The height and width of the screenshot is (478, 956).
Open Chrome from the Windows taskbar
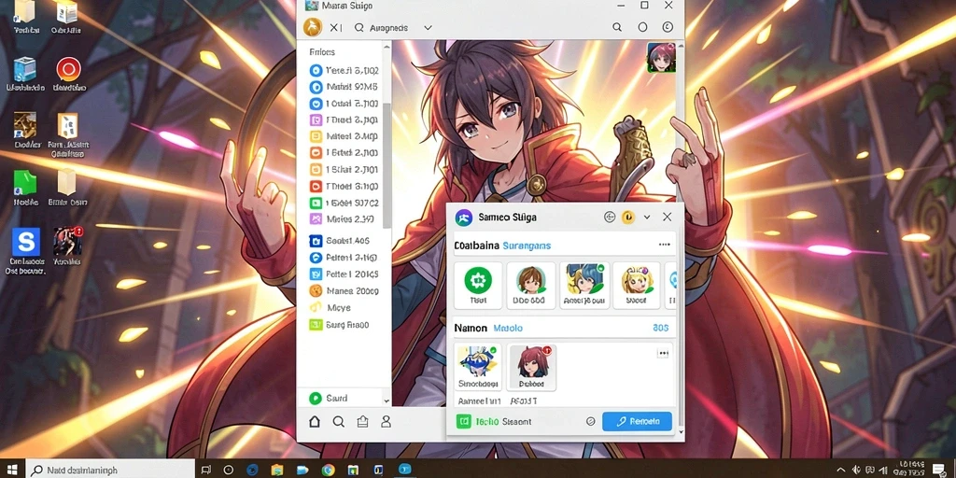click(x=328, y=471)
